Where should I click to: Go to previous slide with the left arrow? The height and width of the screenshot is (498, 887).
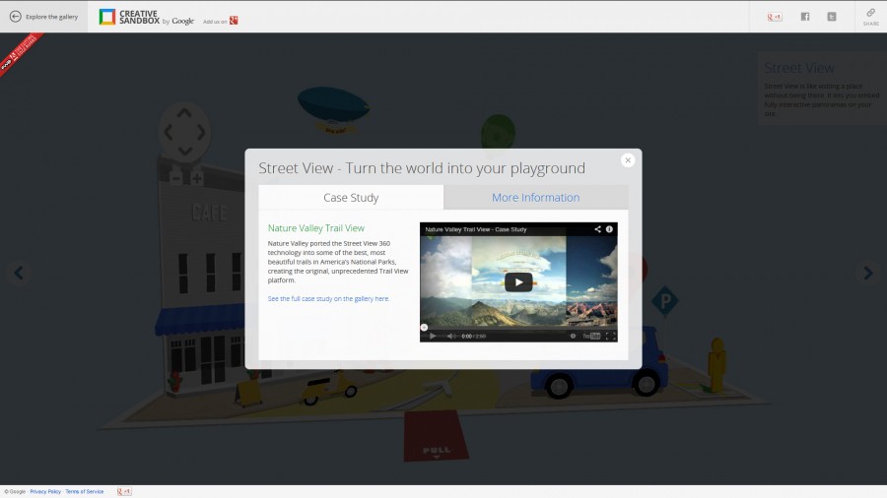(x=18, y=274)
